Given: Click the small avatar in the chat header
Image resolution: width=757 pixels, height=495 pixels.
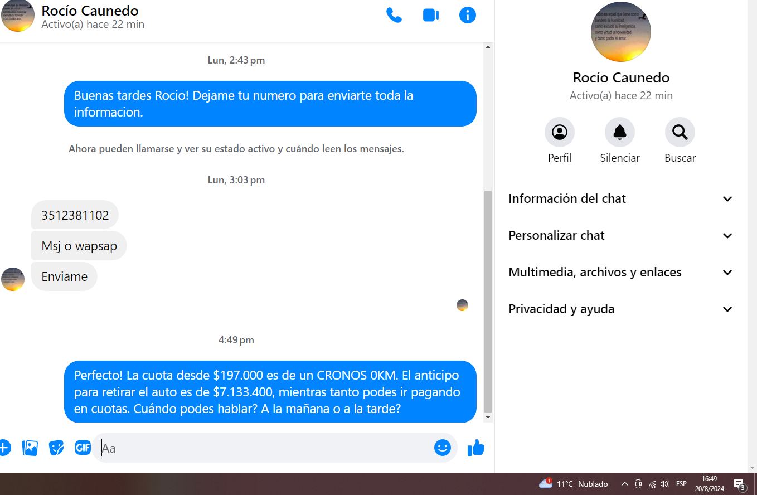Looking at the screenshot, I should [x=18, y=16].
